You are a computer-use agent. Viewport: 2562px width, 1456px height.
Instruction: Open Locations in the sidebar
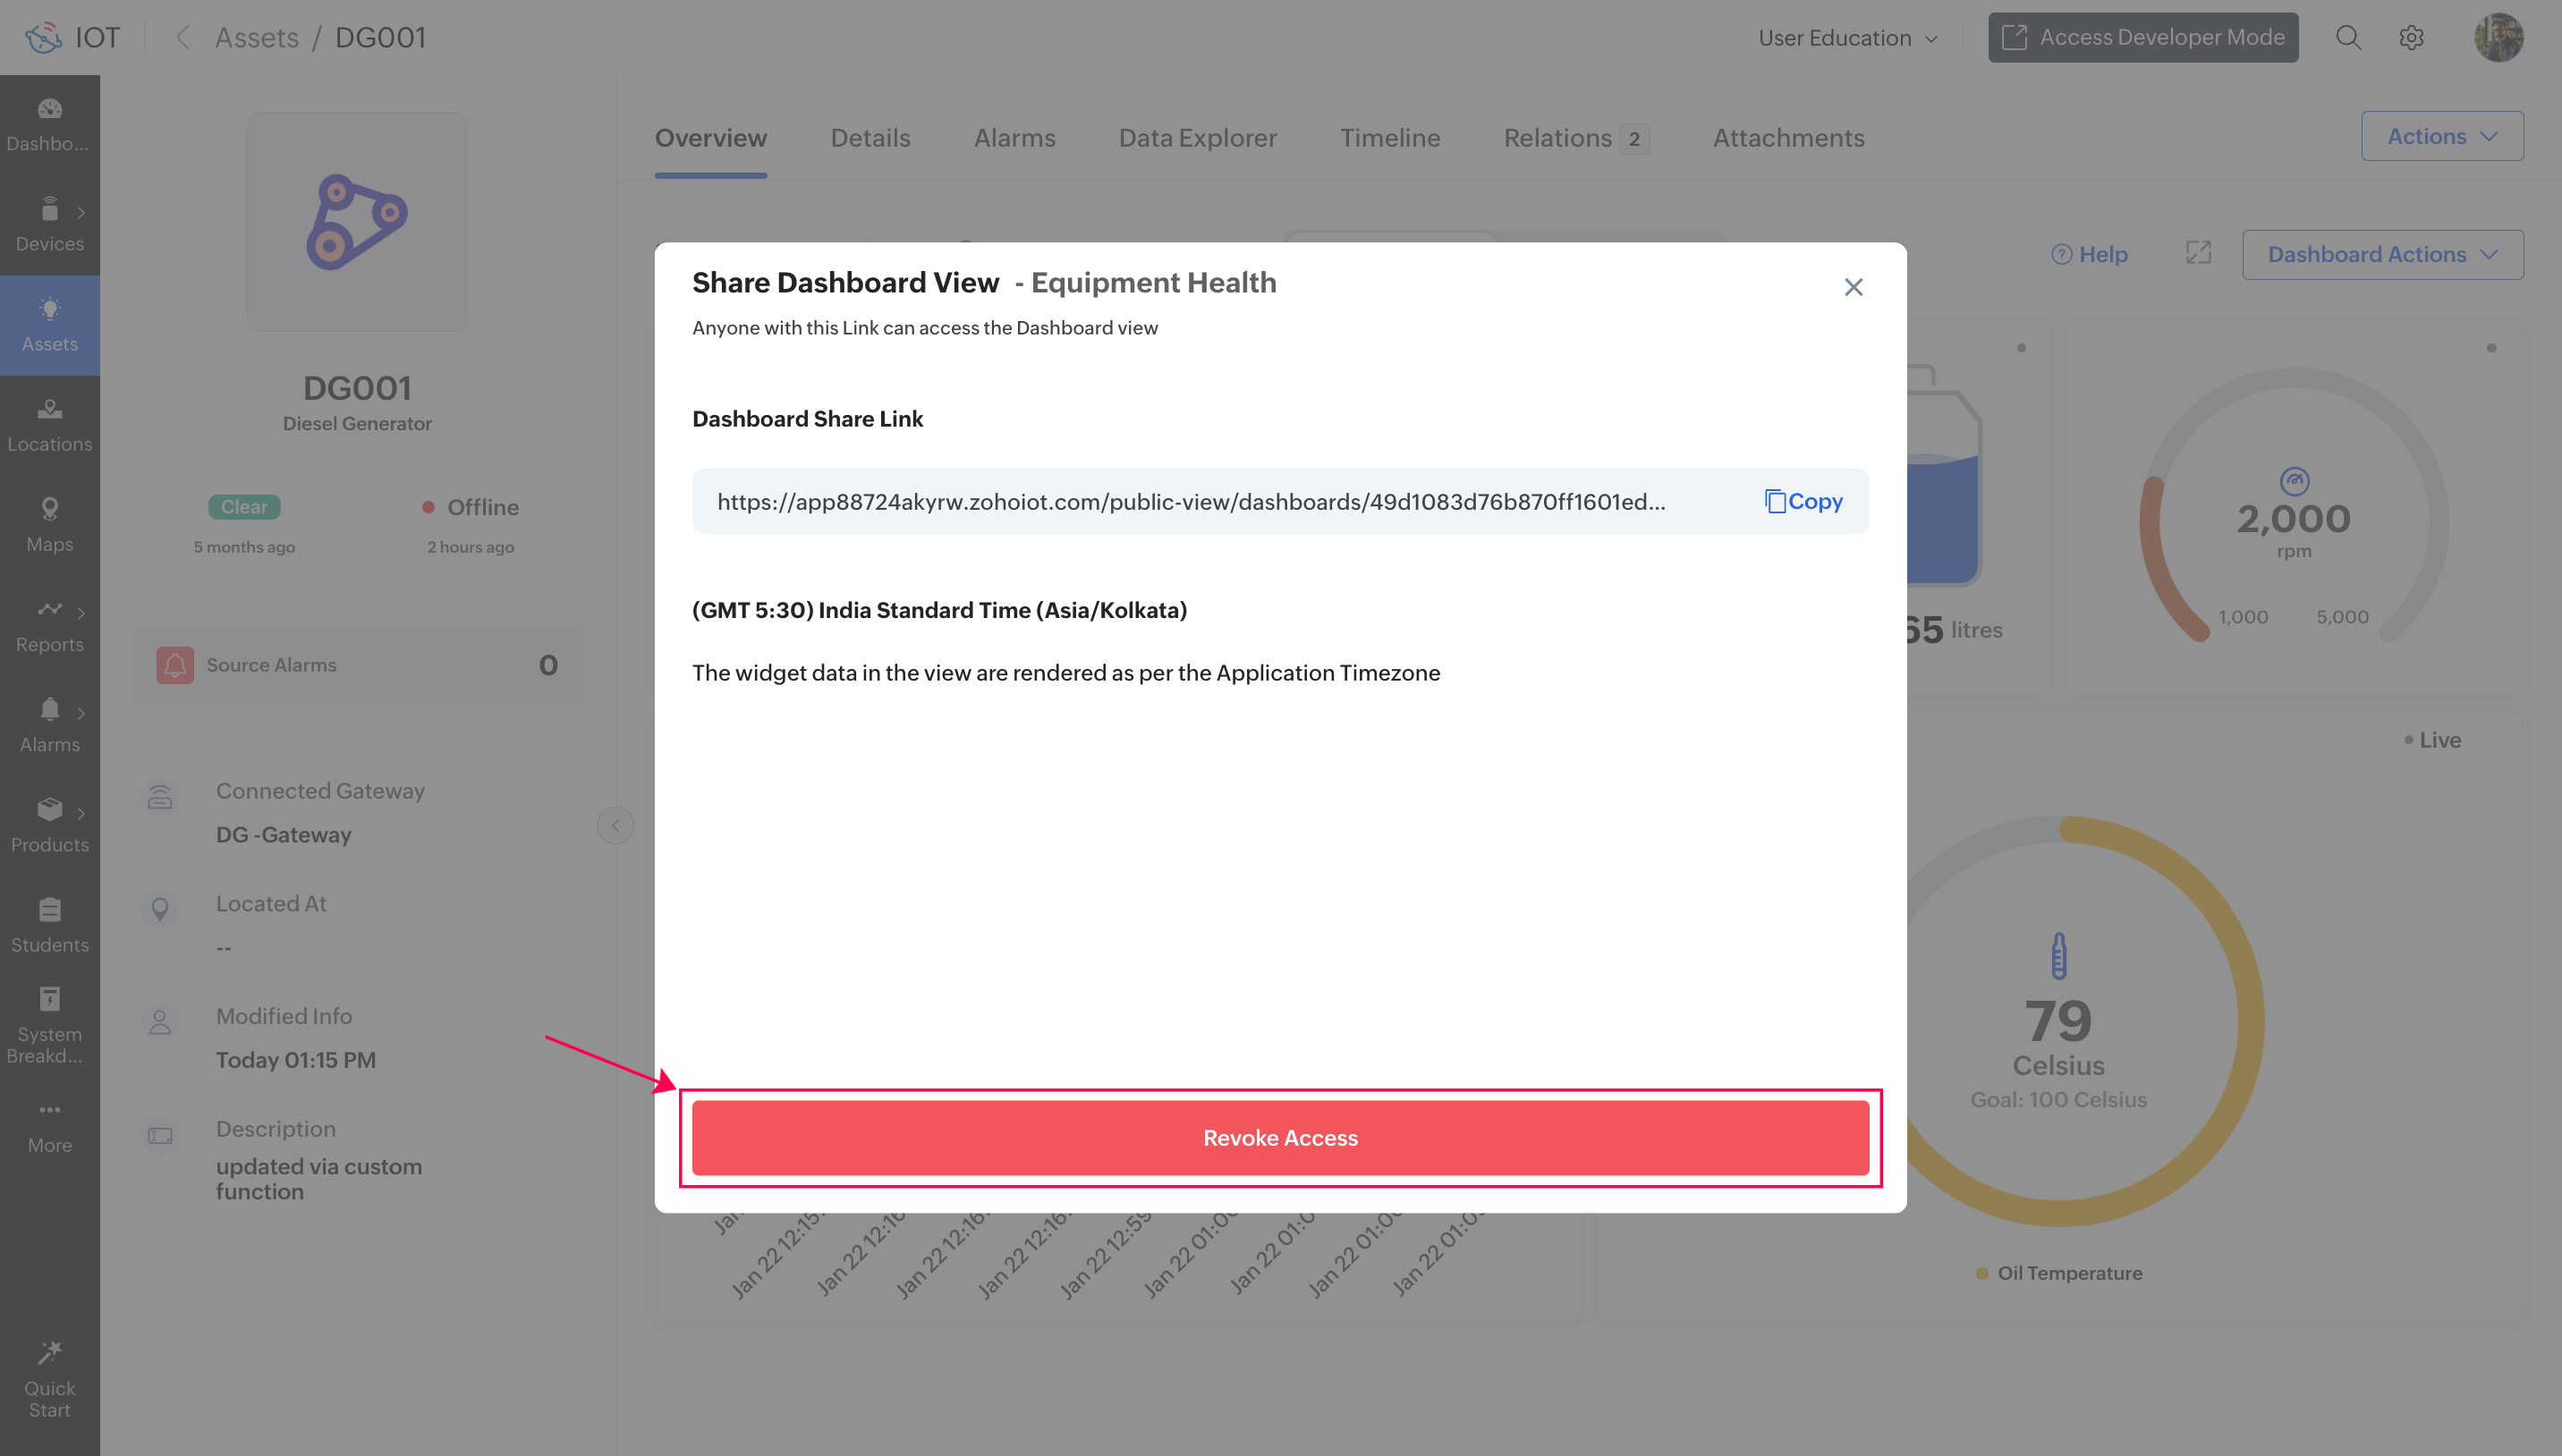pos(49,424)
